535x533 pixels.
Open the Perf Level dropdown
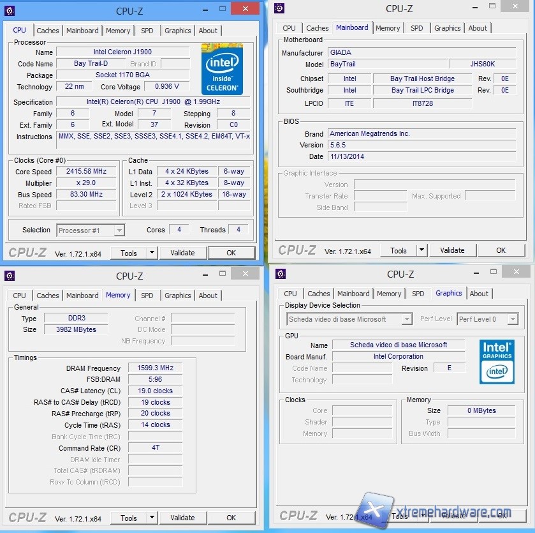click(x=512, y=319)
